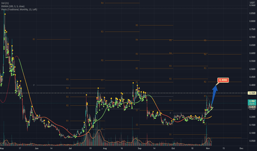Click the 0.5000 price axis label
Viewport: 257px width, 151px height.
tap(252, 69)
